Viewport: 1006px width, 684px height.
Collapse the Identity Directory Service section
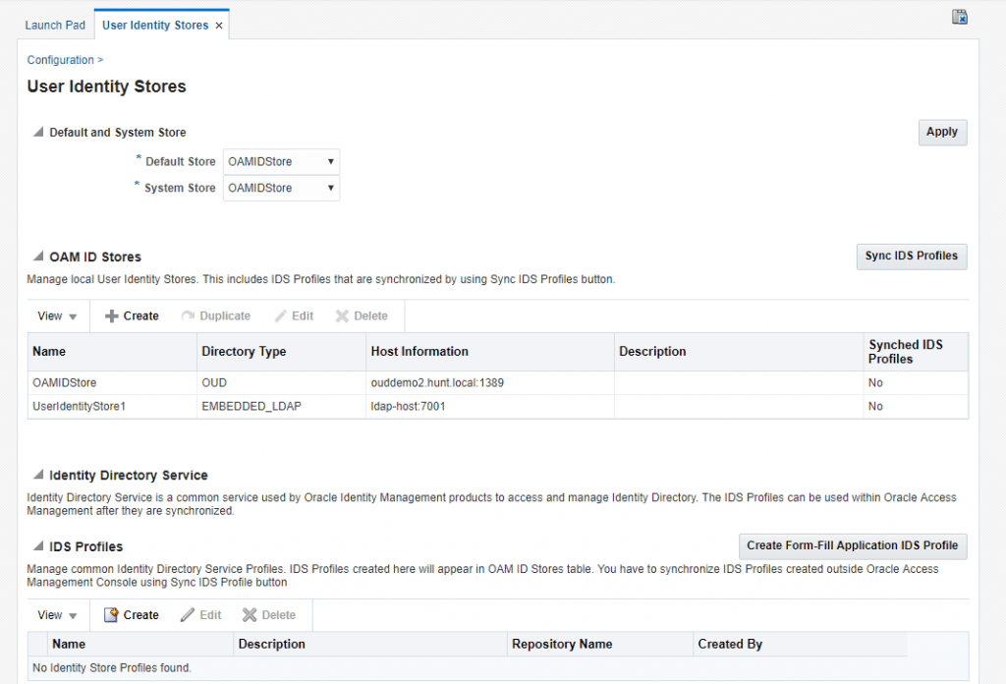[38, 475]
